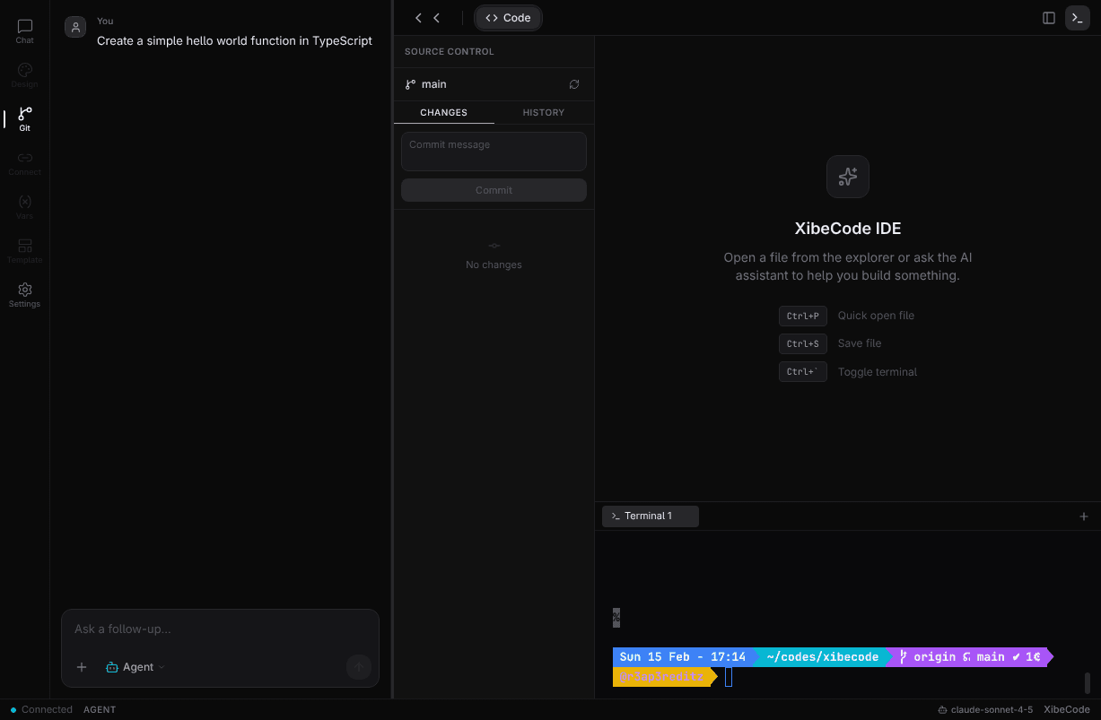Select the Terminal 1 tab

650,516
